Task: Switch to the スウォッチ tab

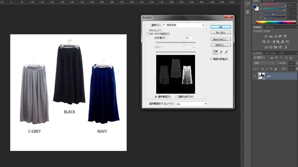Action: [268, 1]
